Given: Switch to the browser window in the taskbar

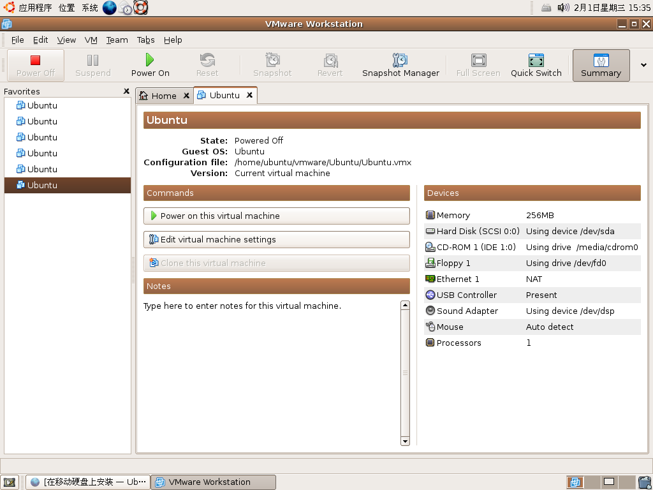Looking at the screenshot, I should (88, 482).
